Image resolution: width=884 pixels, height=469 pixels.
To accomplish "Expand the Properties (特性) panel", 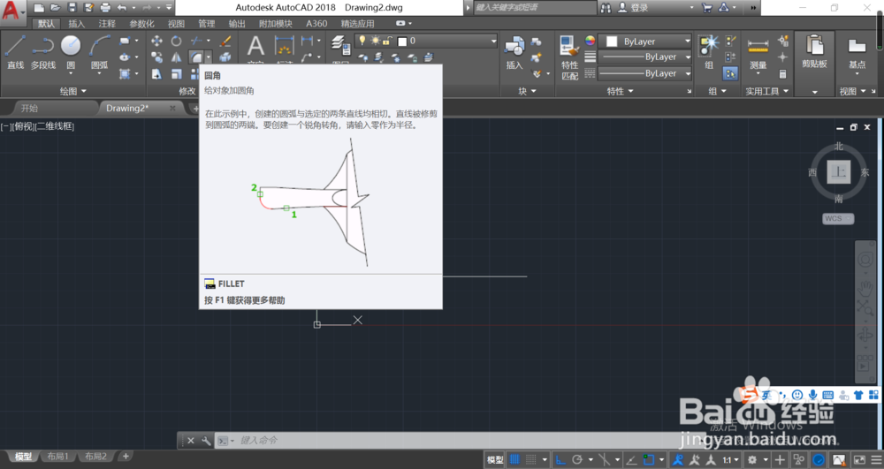I will 621,91.
